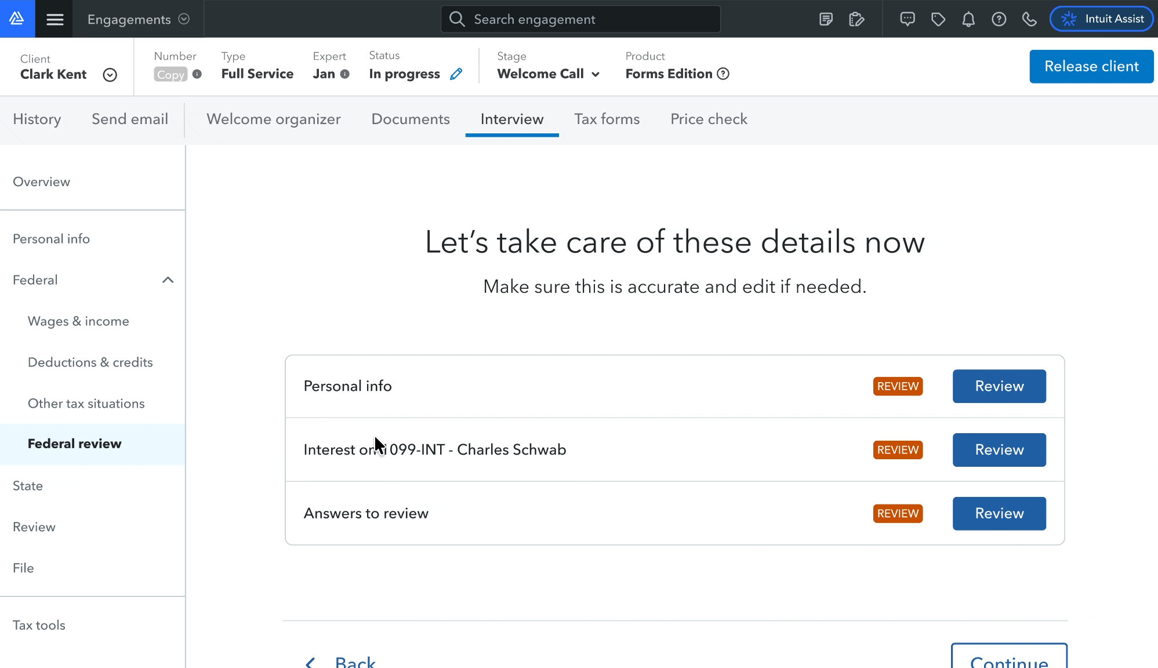Switch to the History tab

tap(37, 119)
